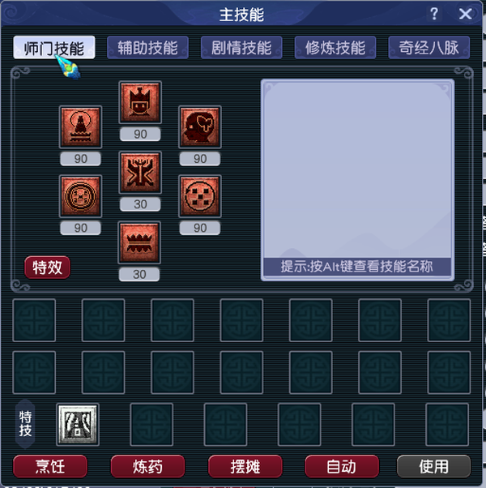Switch to the 修炼技能 tab
Image resolution: width=486 pixels, height=488 pixels.
[335, 48]
